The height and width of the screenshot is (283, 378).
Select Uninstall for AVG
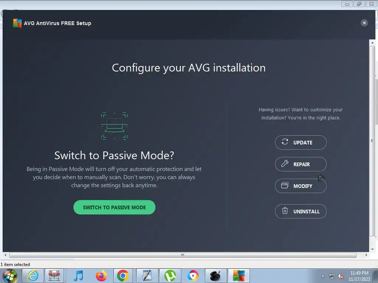pyautogui.click(x=300, y=211)
